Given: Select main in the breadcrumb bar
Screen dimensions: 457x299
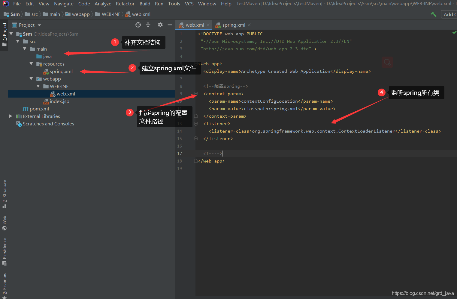Looking at the screenshot, I should coord(51,14).
